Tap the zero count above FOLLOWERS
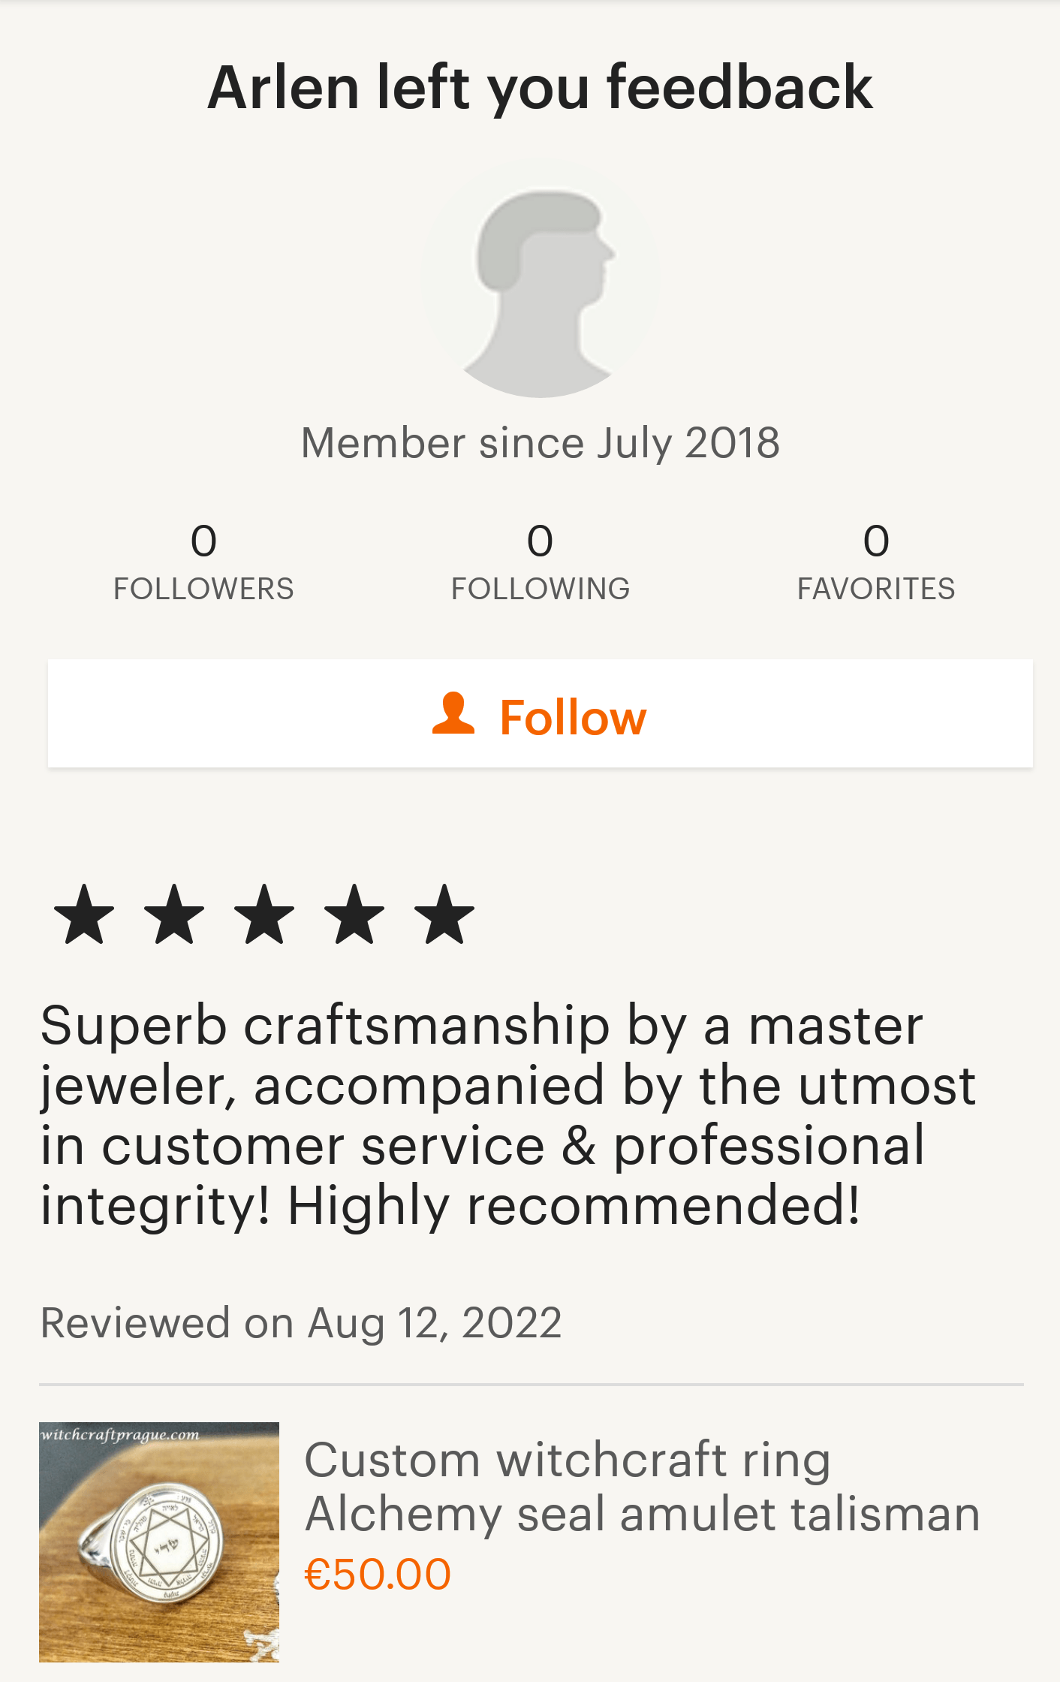 click(203, 541)
